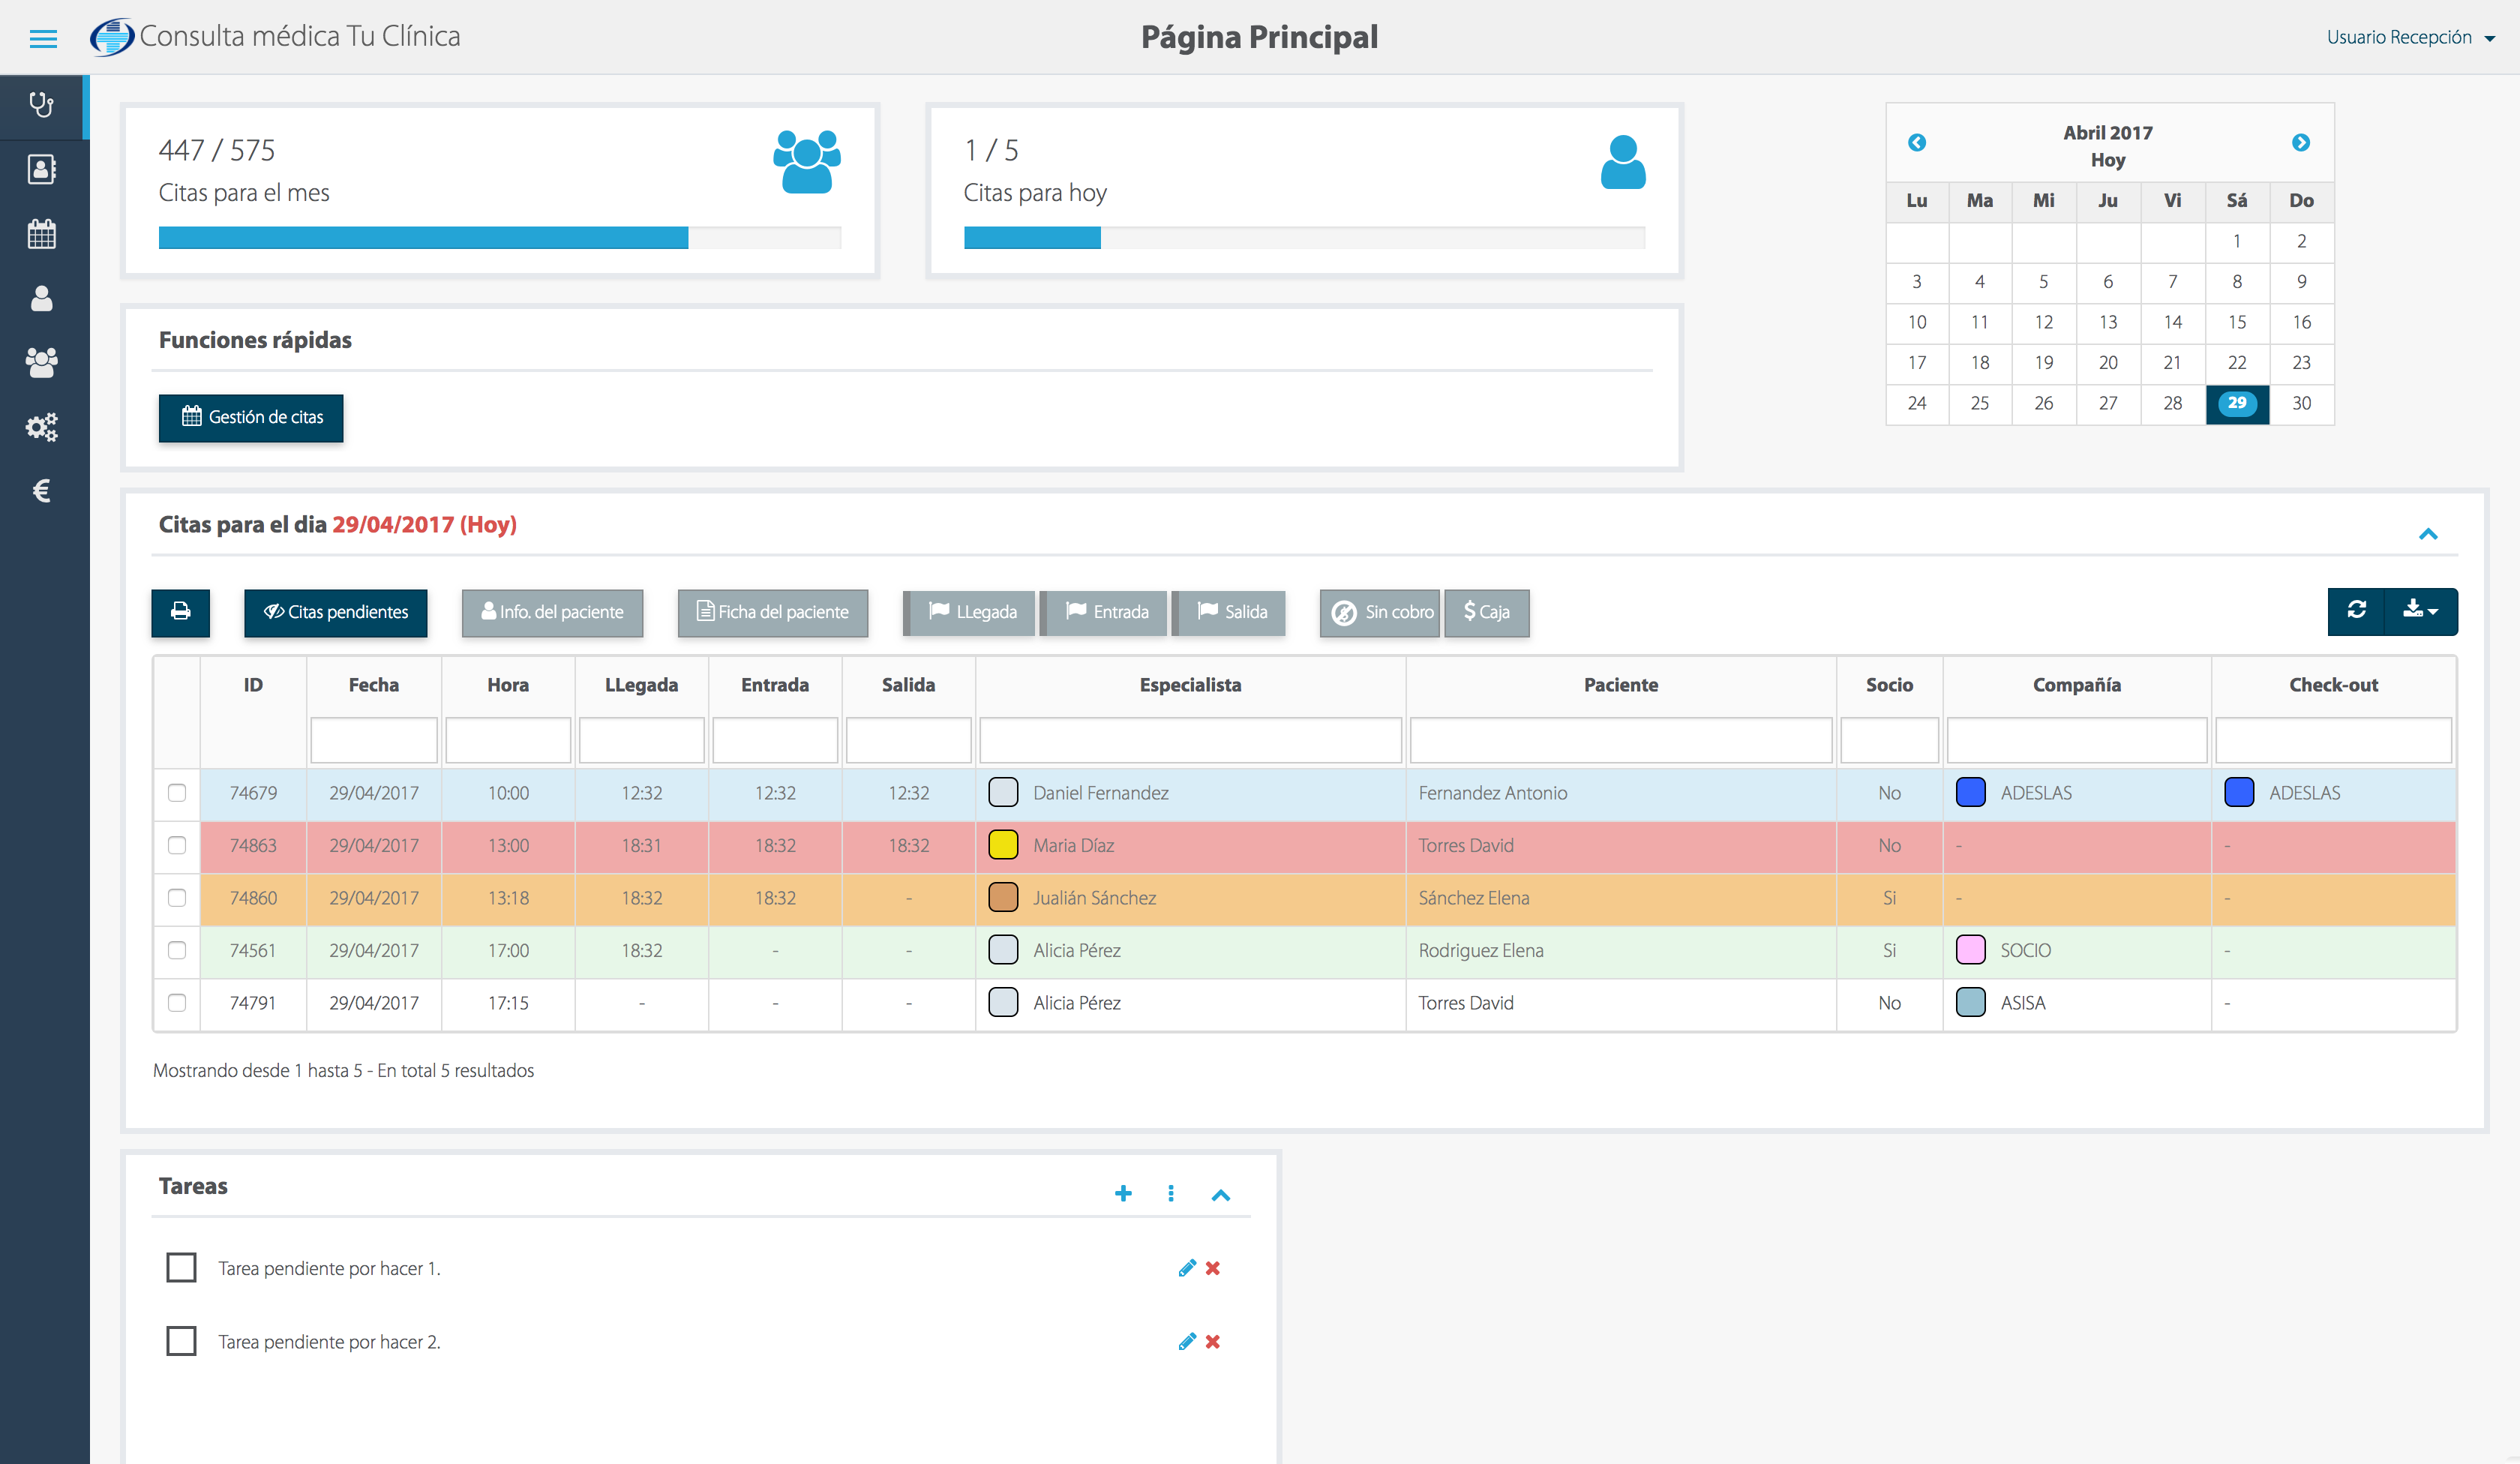Edit 'Tarea pendiente por hacer 2' pencil
This screenshot has height=1464, width=2520.
click(x=1187, y=1342)
